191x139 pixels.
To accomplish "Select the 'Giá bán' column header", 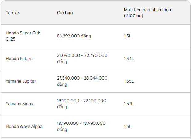I will [65, 13].
